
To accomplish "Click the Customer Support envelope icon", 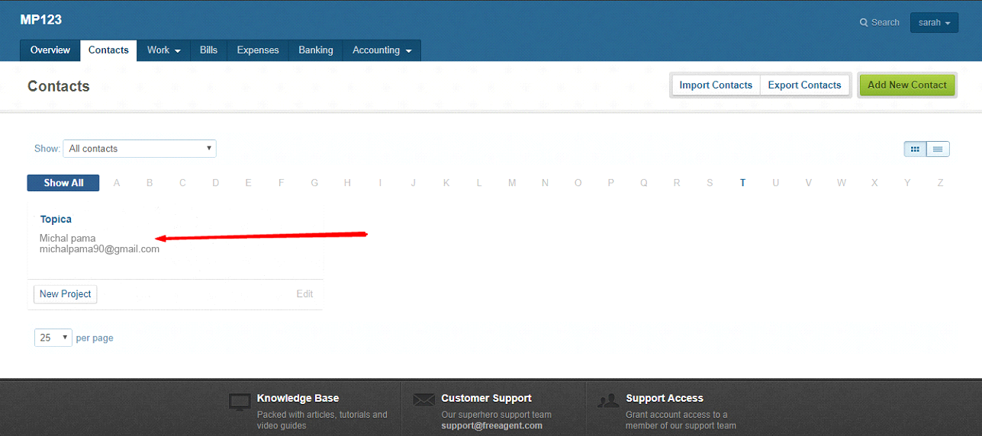I will 423,399.
